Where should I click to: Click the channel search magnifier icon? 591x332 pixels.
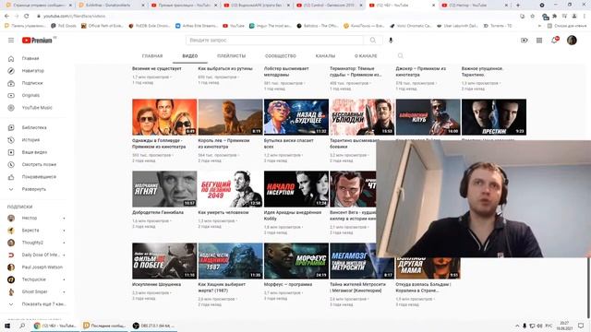(x=400, y=55)
